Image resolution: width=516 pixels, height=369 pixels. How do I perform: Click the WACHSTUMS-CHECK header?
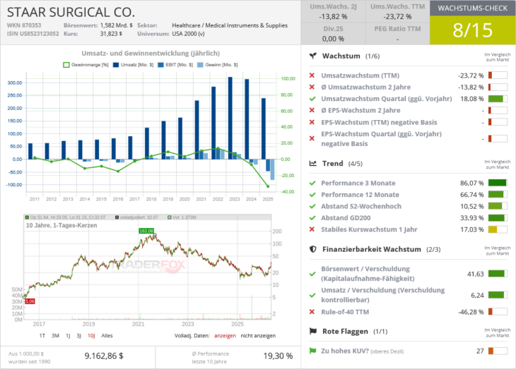point(473,8)
